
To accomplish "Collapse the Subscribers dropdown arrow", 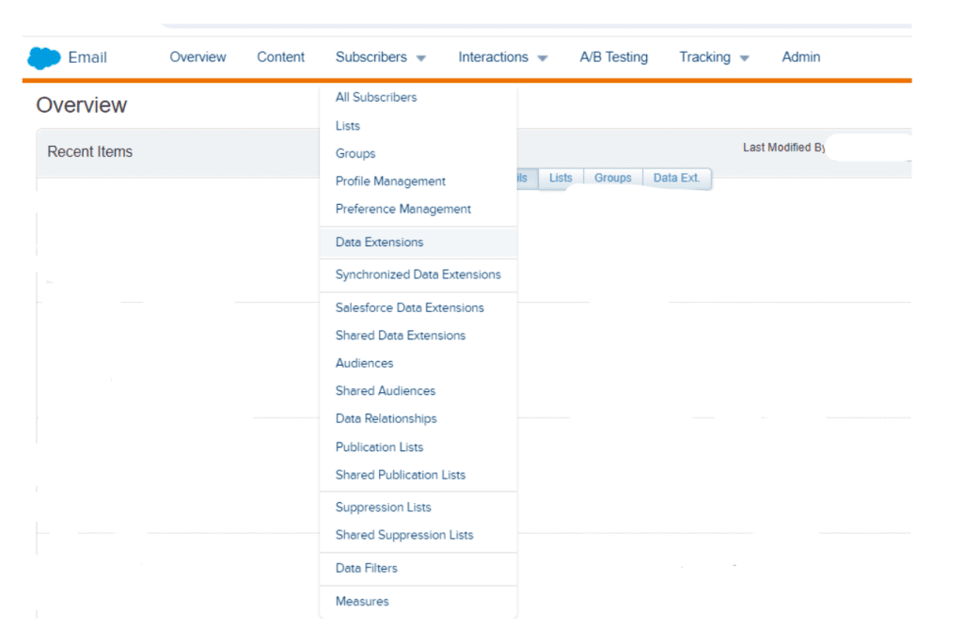I will pos(421,58).
